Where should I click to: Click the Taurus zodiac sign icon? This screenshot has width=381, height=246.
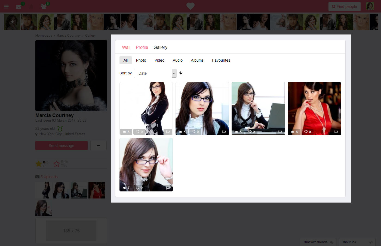pos(60,128)
